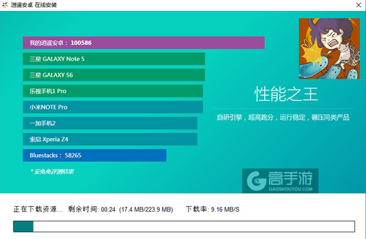Select the purple 我的逍遥安卓 100586 score bar
Image resolution: width=366 pixels, height=239 pixels.
click(x=143, y=43)
